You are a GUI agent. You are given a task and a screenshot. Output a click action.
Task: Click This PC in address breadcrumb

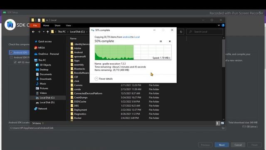[62, 32]
